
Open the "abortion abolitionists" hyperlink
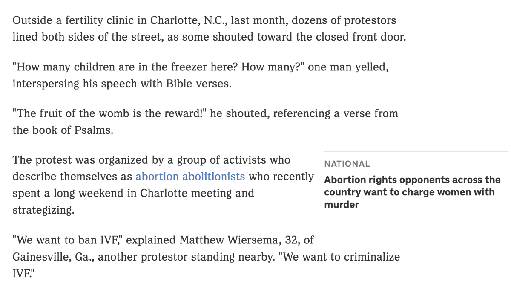coord(190,177)
